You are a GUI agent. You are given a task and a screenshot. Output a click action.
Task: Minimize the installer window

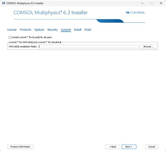(142, 3)
